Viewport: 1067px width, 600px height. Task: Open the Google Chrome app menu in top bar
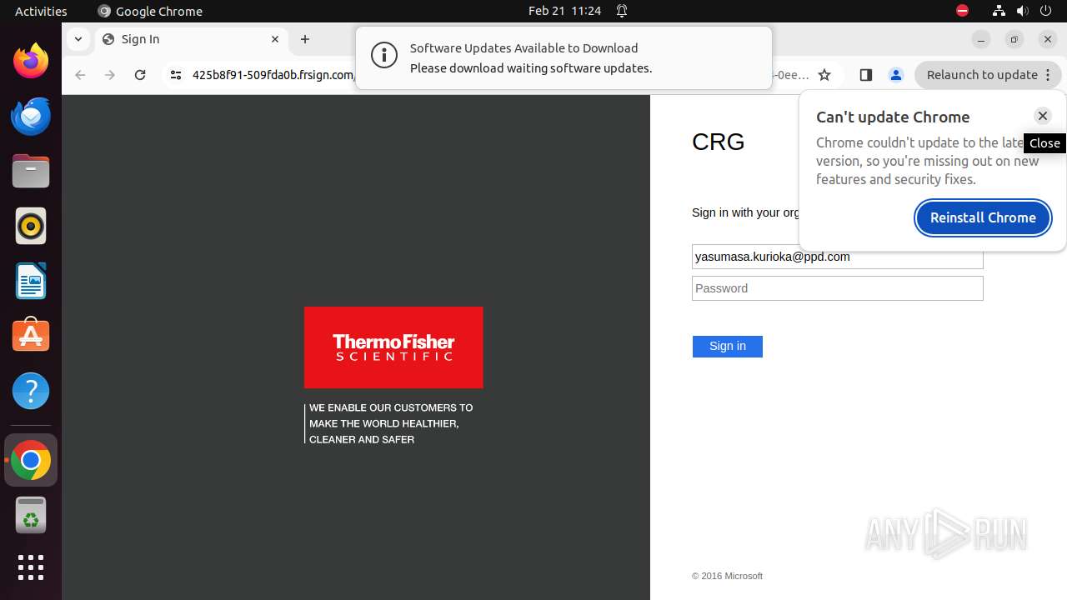point(150,11)
